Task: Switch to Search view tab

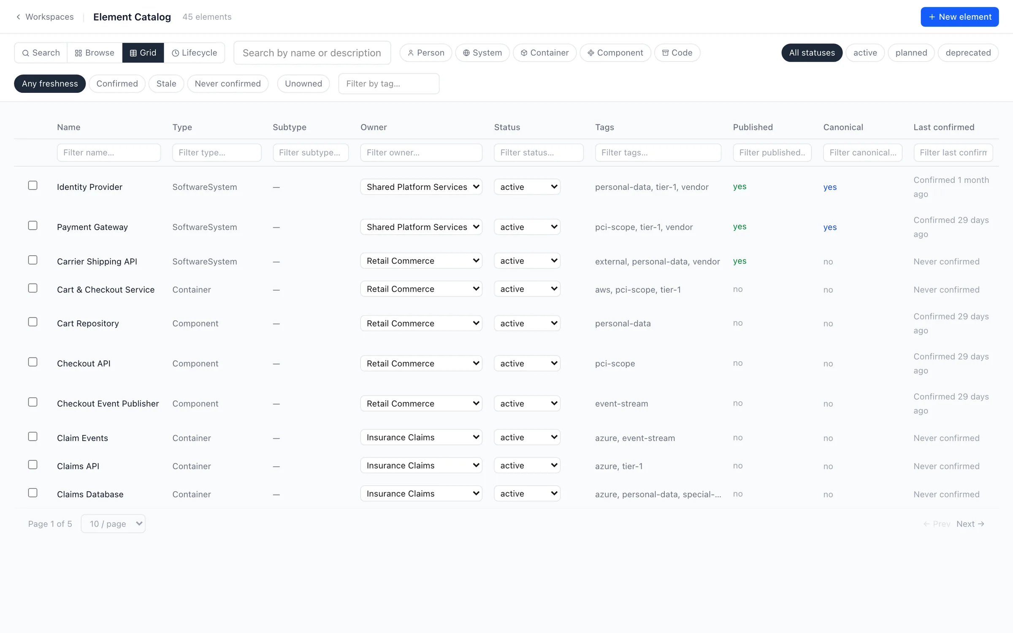Action: coord(41,53)
